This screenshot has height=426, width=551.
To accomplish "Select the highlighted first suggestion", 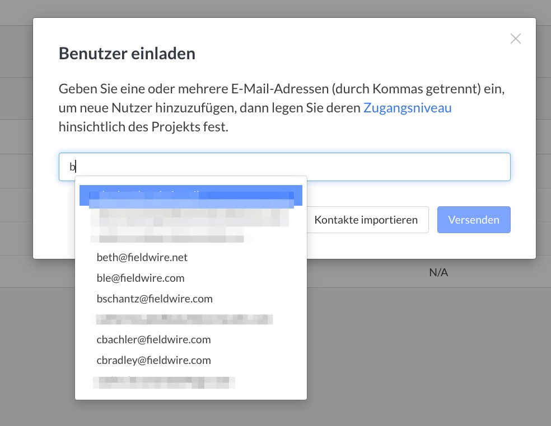I will point(191,195).
